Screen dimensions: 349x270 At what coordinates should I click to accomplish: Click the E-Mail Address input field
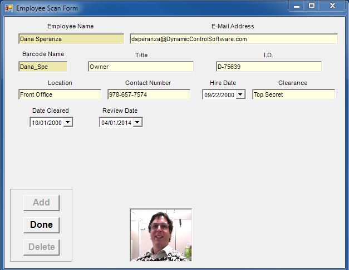234,39
